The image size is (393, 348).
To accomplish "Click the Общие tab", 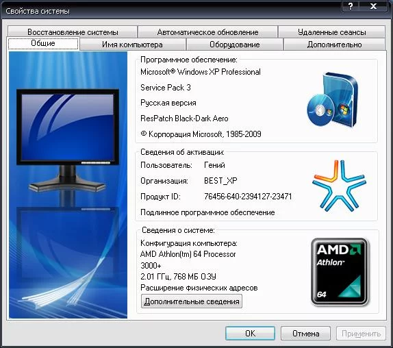I will (43, 43).
